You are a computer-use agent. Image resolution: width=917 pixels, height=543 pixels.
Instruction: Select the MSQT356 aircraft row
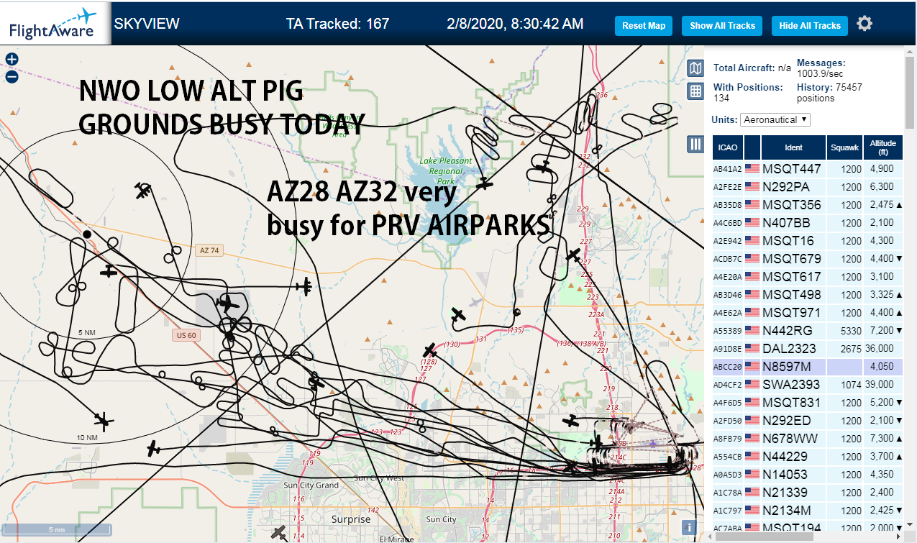(x=808, y=205)
